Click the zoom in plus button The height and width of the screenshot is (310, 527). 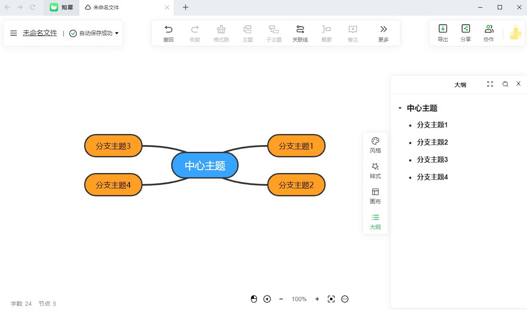(x=317, y=299)
